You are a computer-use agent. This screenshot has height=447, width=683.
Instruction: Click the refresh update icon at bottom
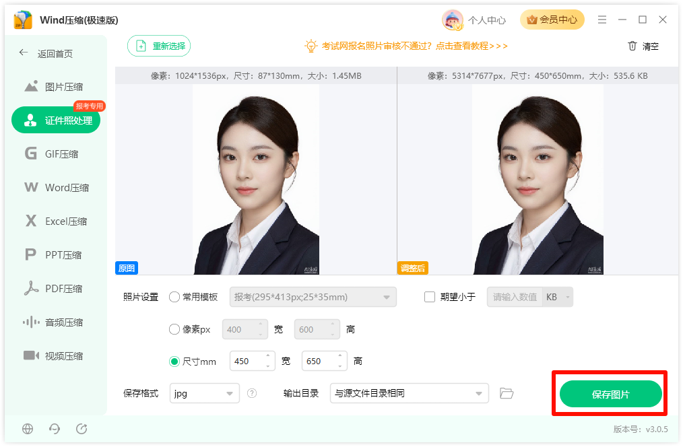pos(82,429)
